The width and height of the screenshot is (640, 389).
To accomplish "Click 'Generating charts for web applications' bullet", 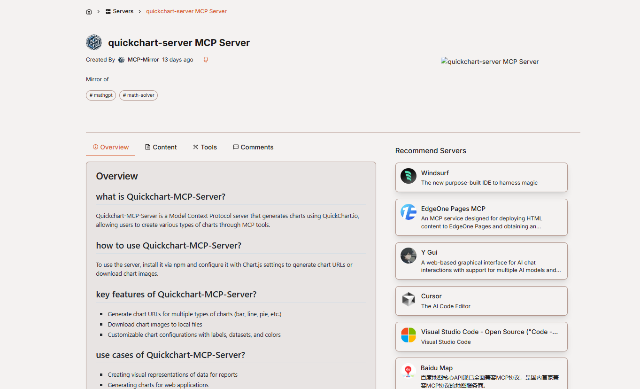I will coord(158,385).
